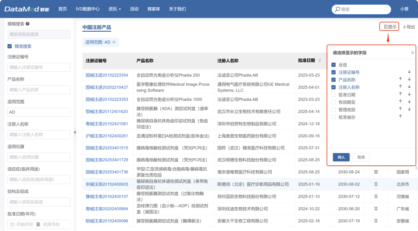This screenshot has height=231, width=418.
Task: Click the search magnifier icon
Action: [337, 9]
